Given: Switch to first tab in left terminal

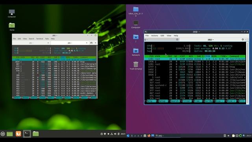Looking at the screenshot, I should [31, 43].
